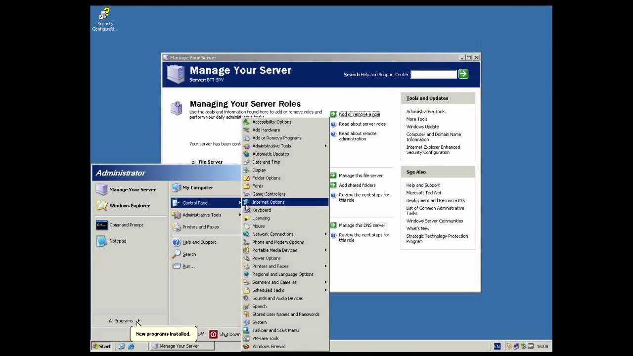
Task: Click the Sounds and Audio Devices icon
Action: click(246, 299)
